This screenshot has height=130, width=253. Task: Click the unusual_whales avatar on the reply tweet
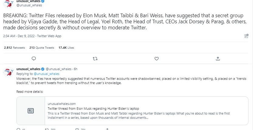tap(8, 72)
